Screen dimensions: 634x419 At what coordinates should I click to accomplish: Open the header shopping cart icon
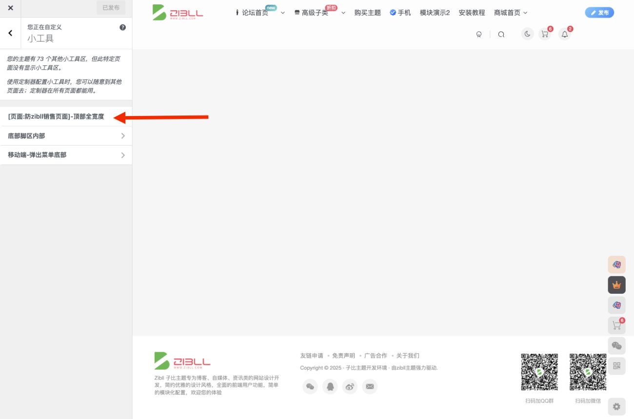[545, 34]
